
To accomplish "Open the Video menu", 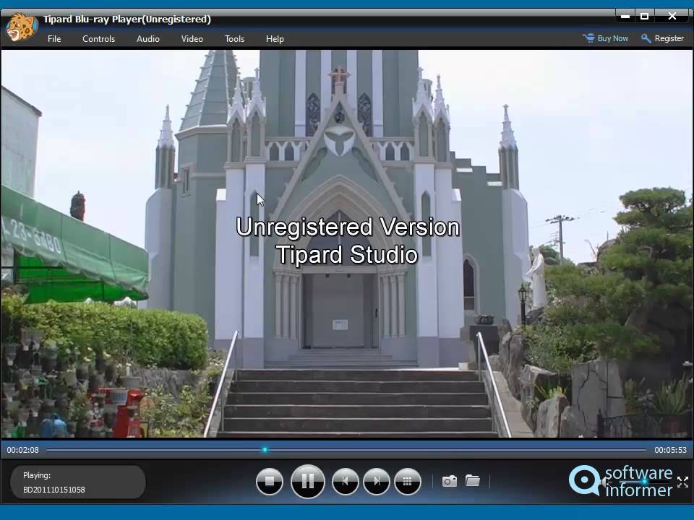I will (x=192, y=39).
